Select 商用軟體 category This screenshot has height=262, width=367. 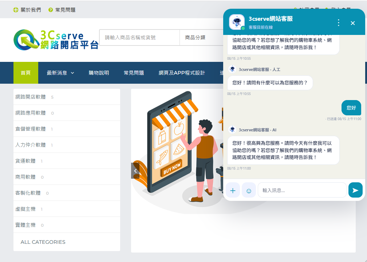click(x=67, y=177)
